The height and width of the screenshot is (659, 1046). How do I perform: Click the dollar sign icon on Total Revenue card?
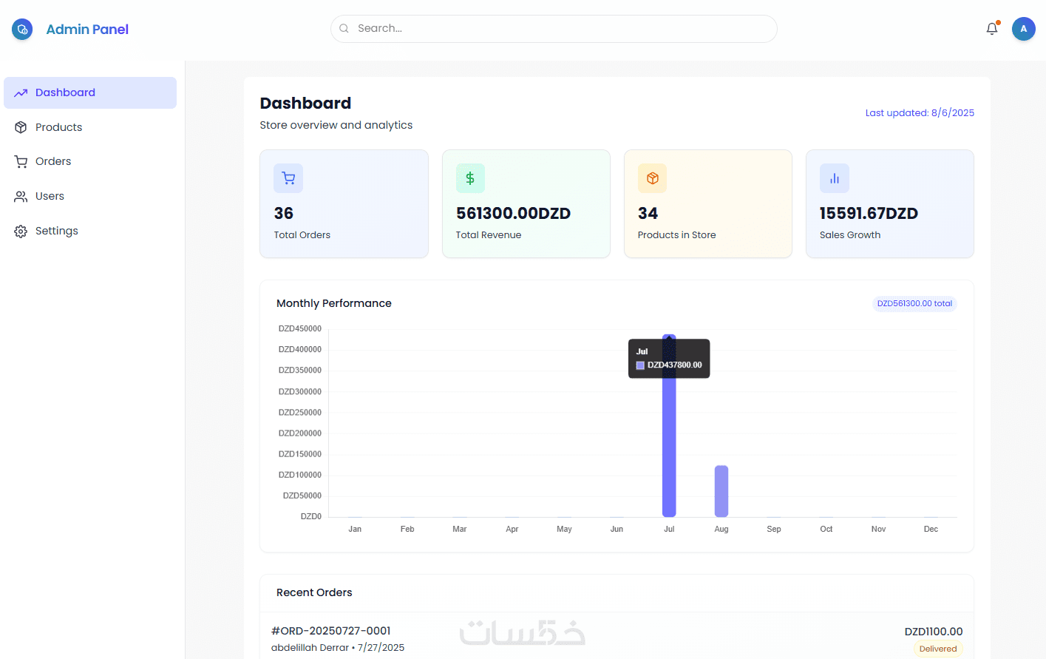point(470,178)
